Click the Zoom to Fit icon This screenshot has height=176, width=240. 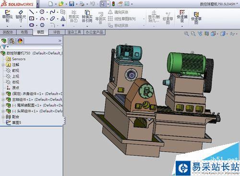[186, 33]
